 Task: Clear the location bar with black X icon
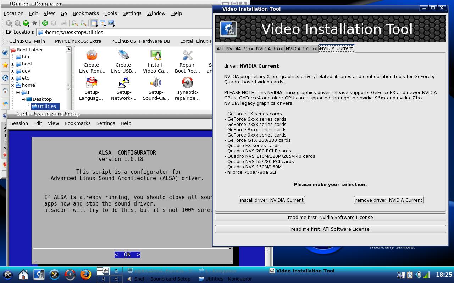tap(9, 32)
